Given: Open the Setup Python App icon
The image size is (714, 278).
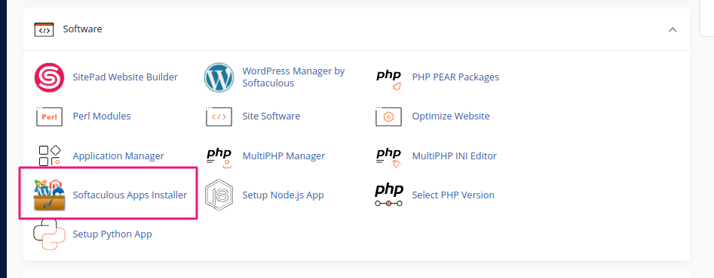Looking at the screenshot, I should coord(49,234).
